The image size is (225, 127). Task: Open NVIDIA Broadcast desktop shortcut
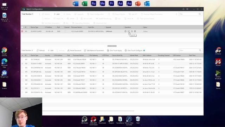pos(218,74)
